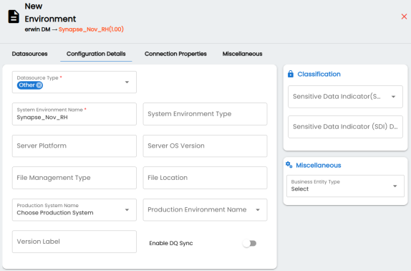Click the Miscellaneous gears icon

[x=289, y=165]
